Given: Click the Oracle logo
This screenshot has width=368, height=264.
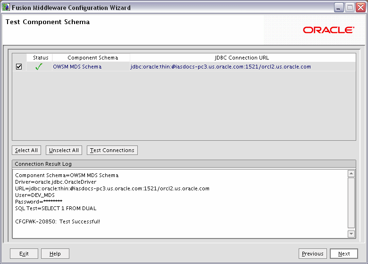Looking at the screenshot, I should click(x=328, y=30).
